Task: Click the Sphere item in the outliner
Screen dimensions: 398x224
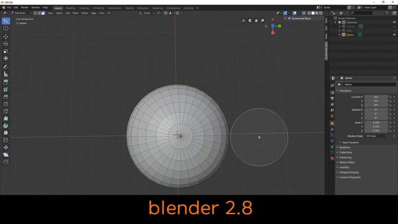Action: tap(350, 35)
